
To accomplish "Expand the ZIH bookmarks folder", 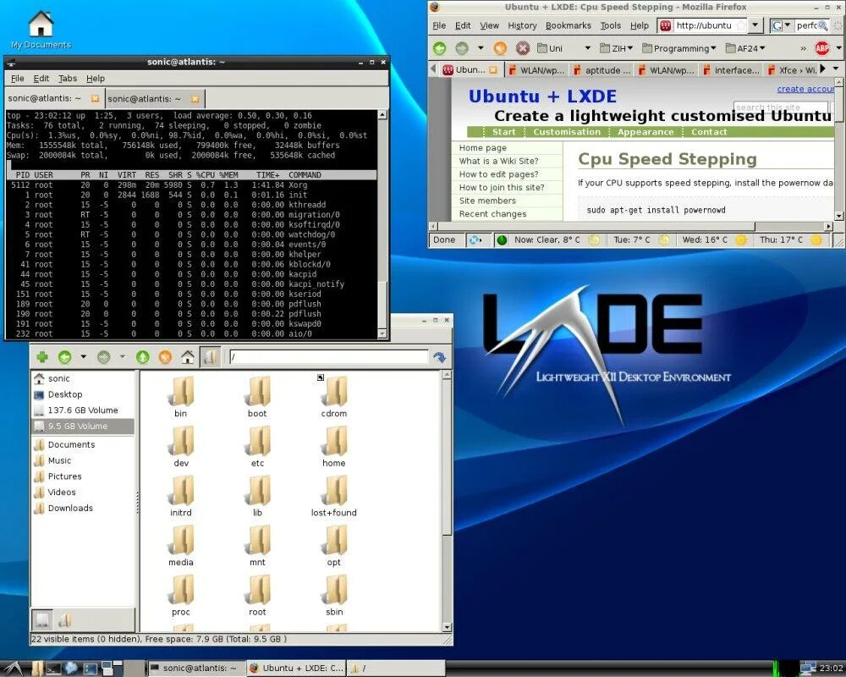I will tap(616, 48).
